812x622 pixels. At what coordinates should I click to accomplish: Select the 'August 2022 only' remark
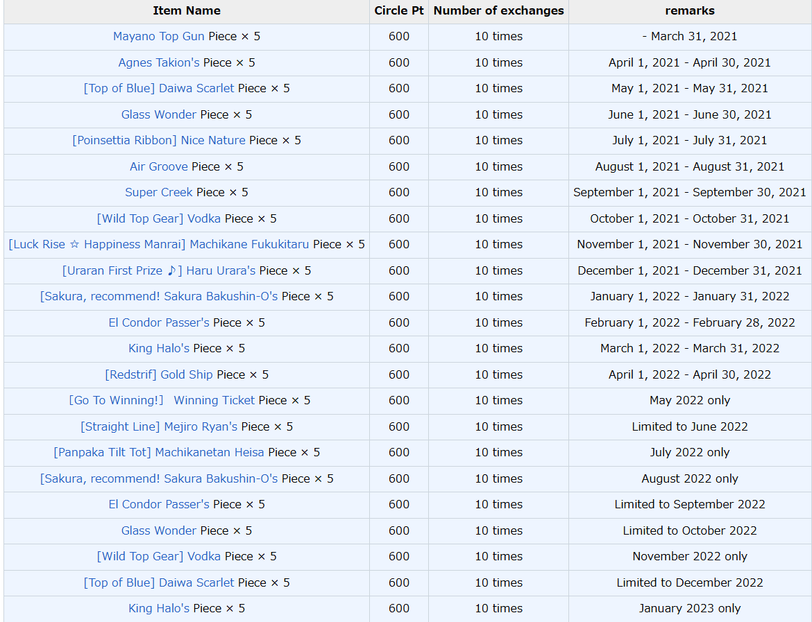[690, 478]
